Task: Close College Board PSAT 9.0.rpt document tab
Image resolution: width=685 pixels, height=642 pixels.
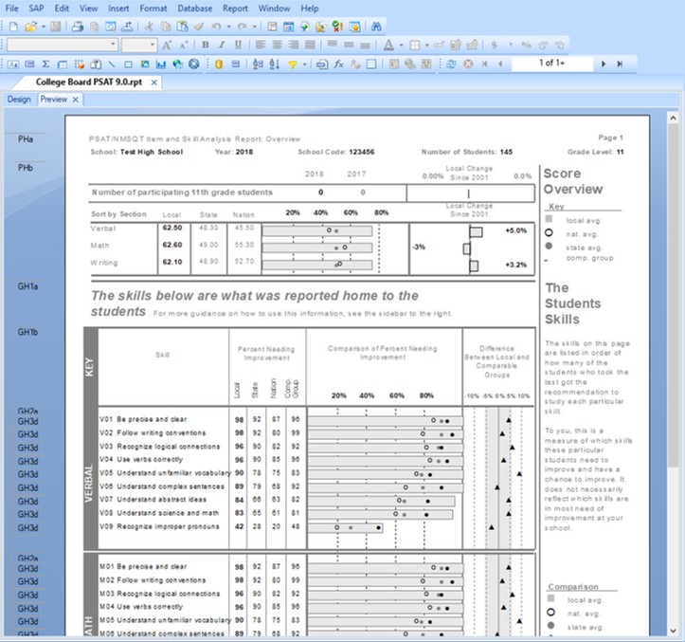Action: [x=154, y=83]
